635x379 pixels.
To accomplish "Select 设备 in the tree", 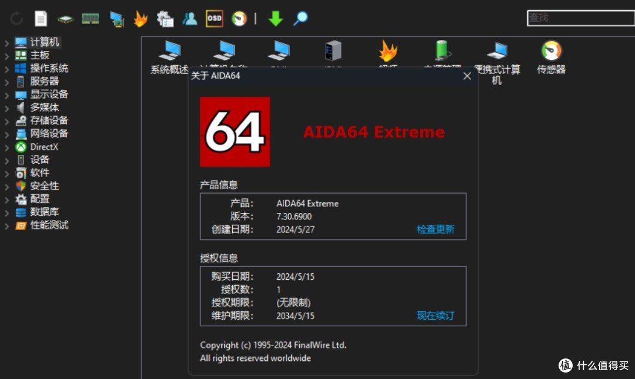I will click(39, 160).
